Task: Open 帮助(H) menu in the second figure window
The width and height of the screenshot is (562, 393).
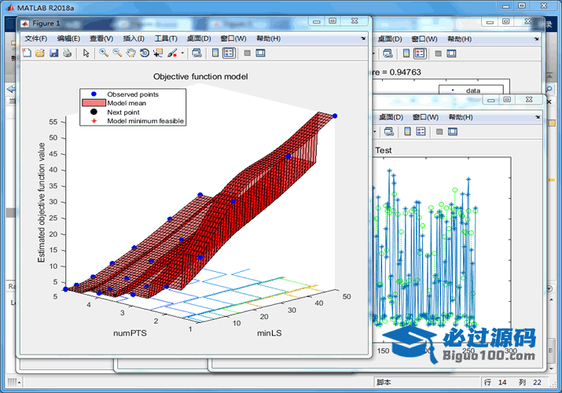Action: click(460, 39)
